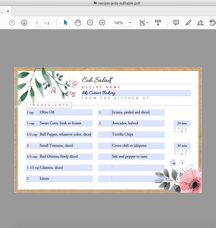Click the 'like Corner Bakery' field
The width and height of the screenshot is (216, 228).
pyautogui.click(x=136, y=93)
